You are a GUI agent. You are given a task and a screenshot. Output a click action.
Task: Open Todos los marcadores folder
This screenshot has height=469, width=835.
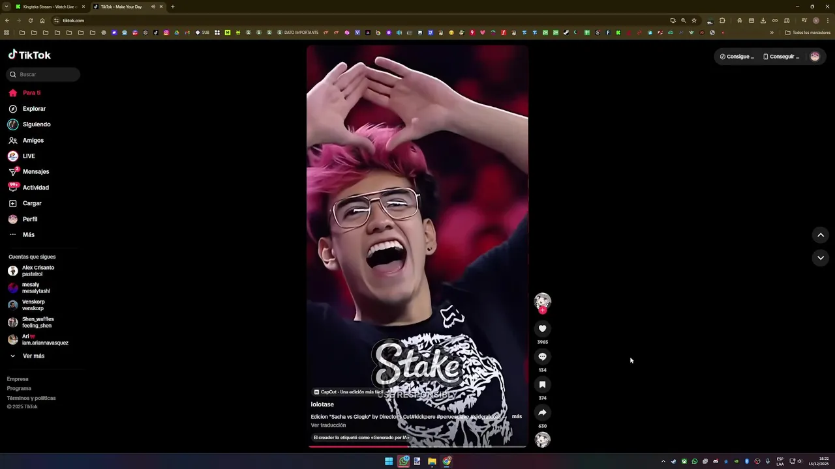click(808, 33)
